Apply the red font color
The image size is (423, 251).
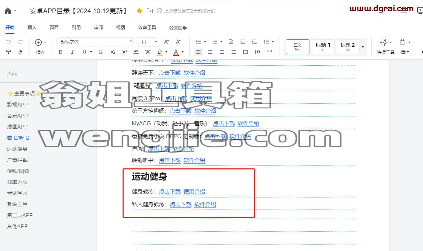pyautogui.click(x=176, y=52)
